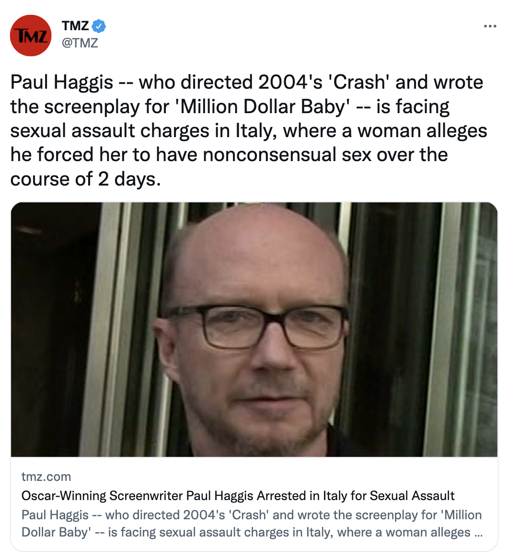507x560 pixels.
Task: Open the TMZ profile avatar
Action: (31, 35)
